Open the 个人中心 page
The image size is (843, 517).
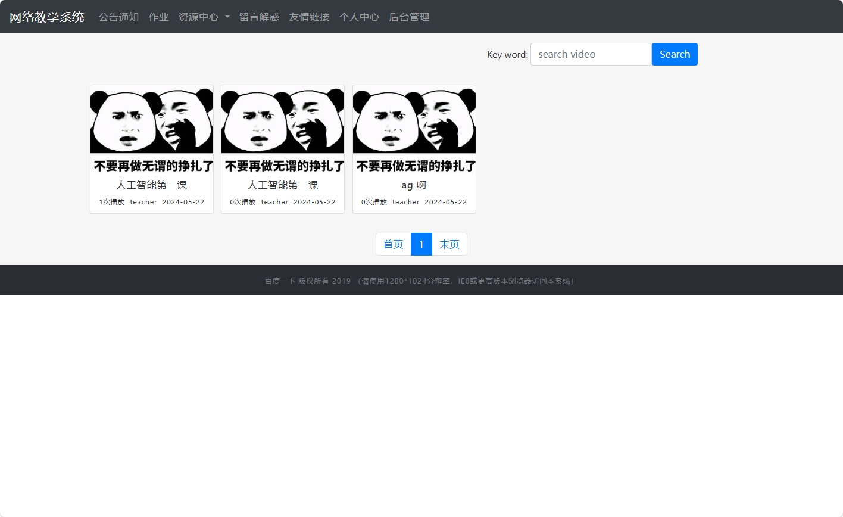click(x=358, y=17)
